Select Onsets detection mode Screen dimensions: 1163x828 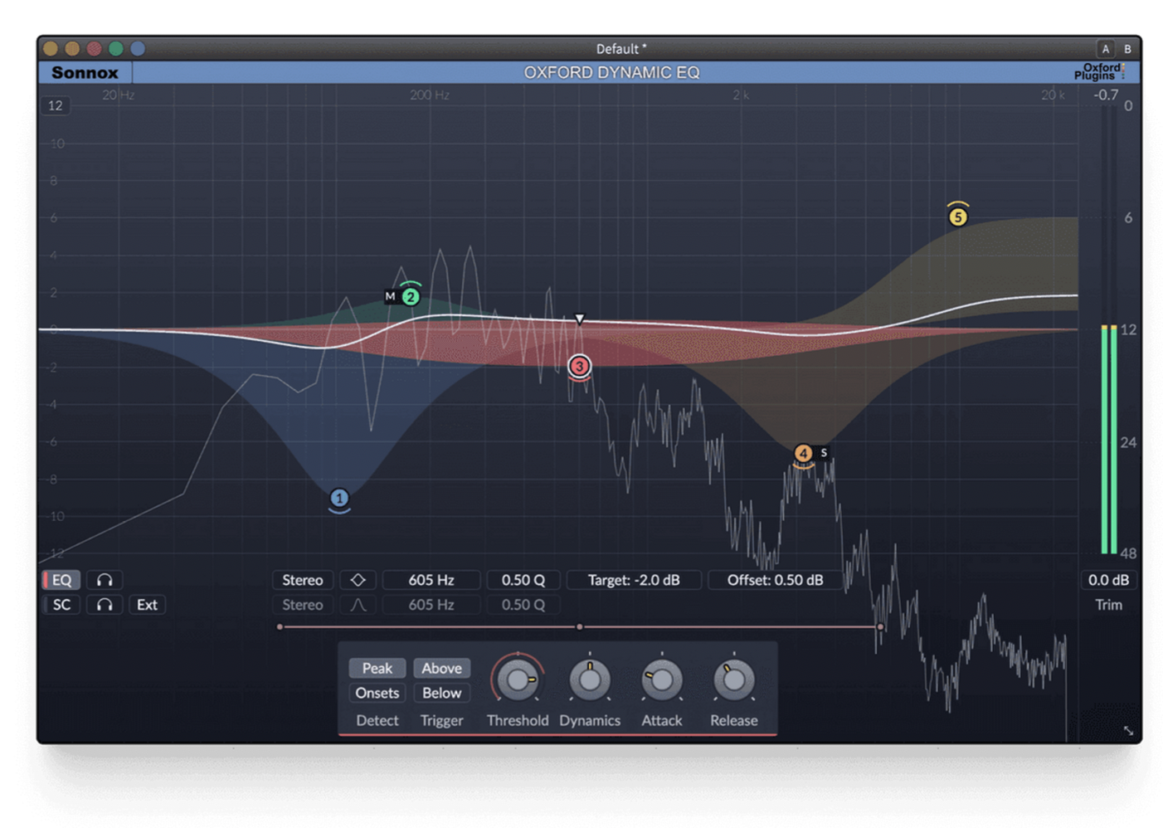coord(377,693)
